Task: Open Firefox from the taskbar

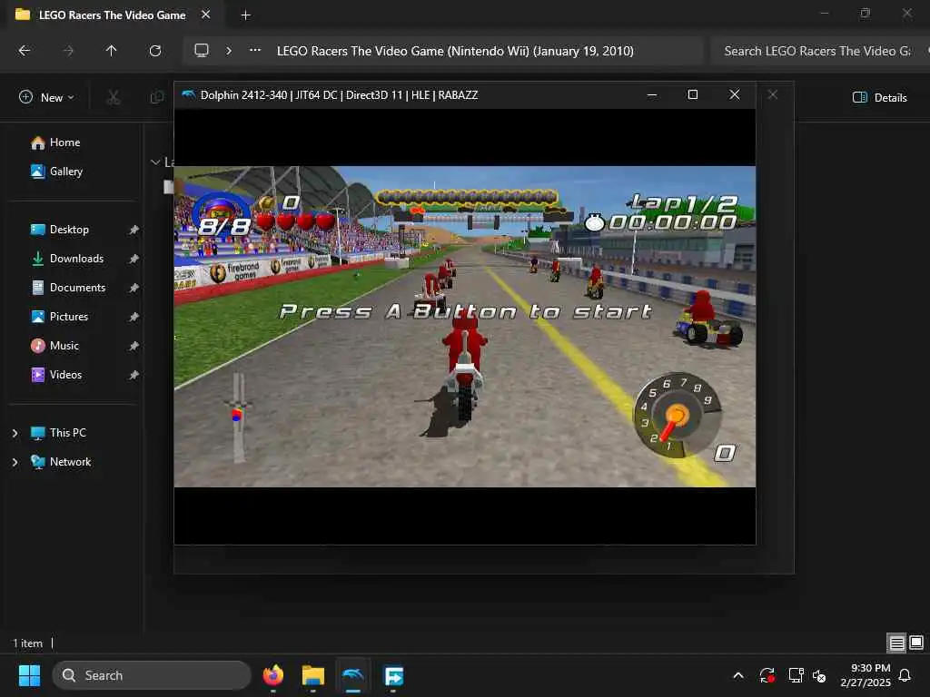Action: pos(272,675)
